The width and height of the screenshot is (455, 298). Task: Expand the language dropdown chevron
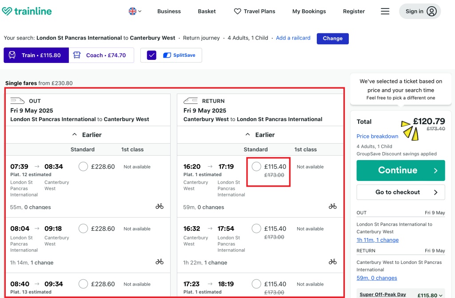click(x=140, y=11)
